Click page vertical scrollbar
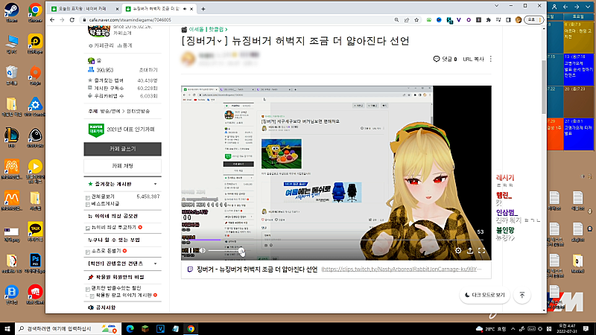Image resolution: width=596 pixels, height=335 pixels. coord(544,86)
